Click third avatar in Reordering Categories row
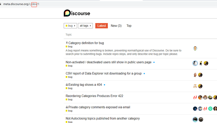This screenshot has height=123, width=217. point(205,97)
